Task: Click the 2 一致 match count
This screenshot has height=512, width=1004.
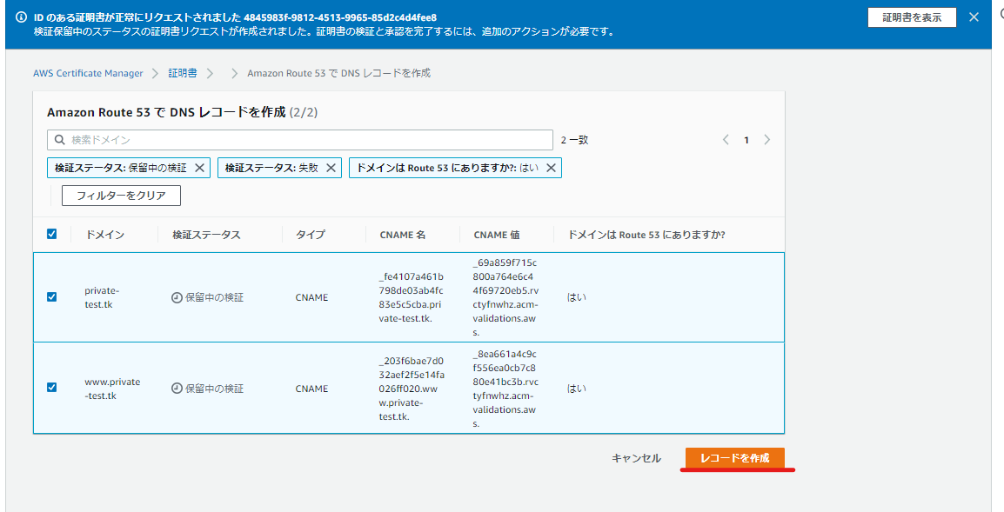Action: (x=574, y=140)
